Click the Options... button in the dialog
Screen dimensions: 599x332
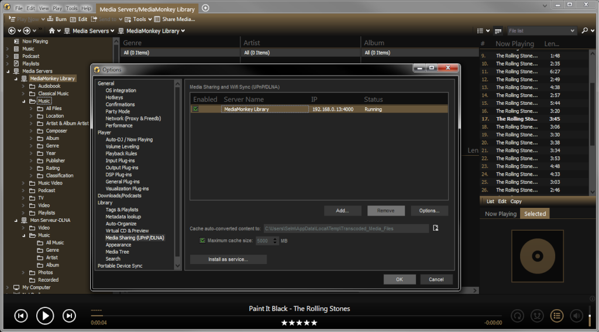[x=429, y=211]
